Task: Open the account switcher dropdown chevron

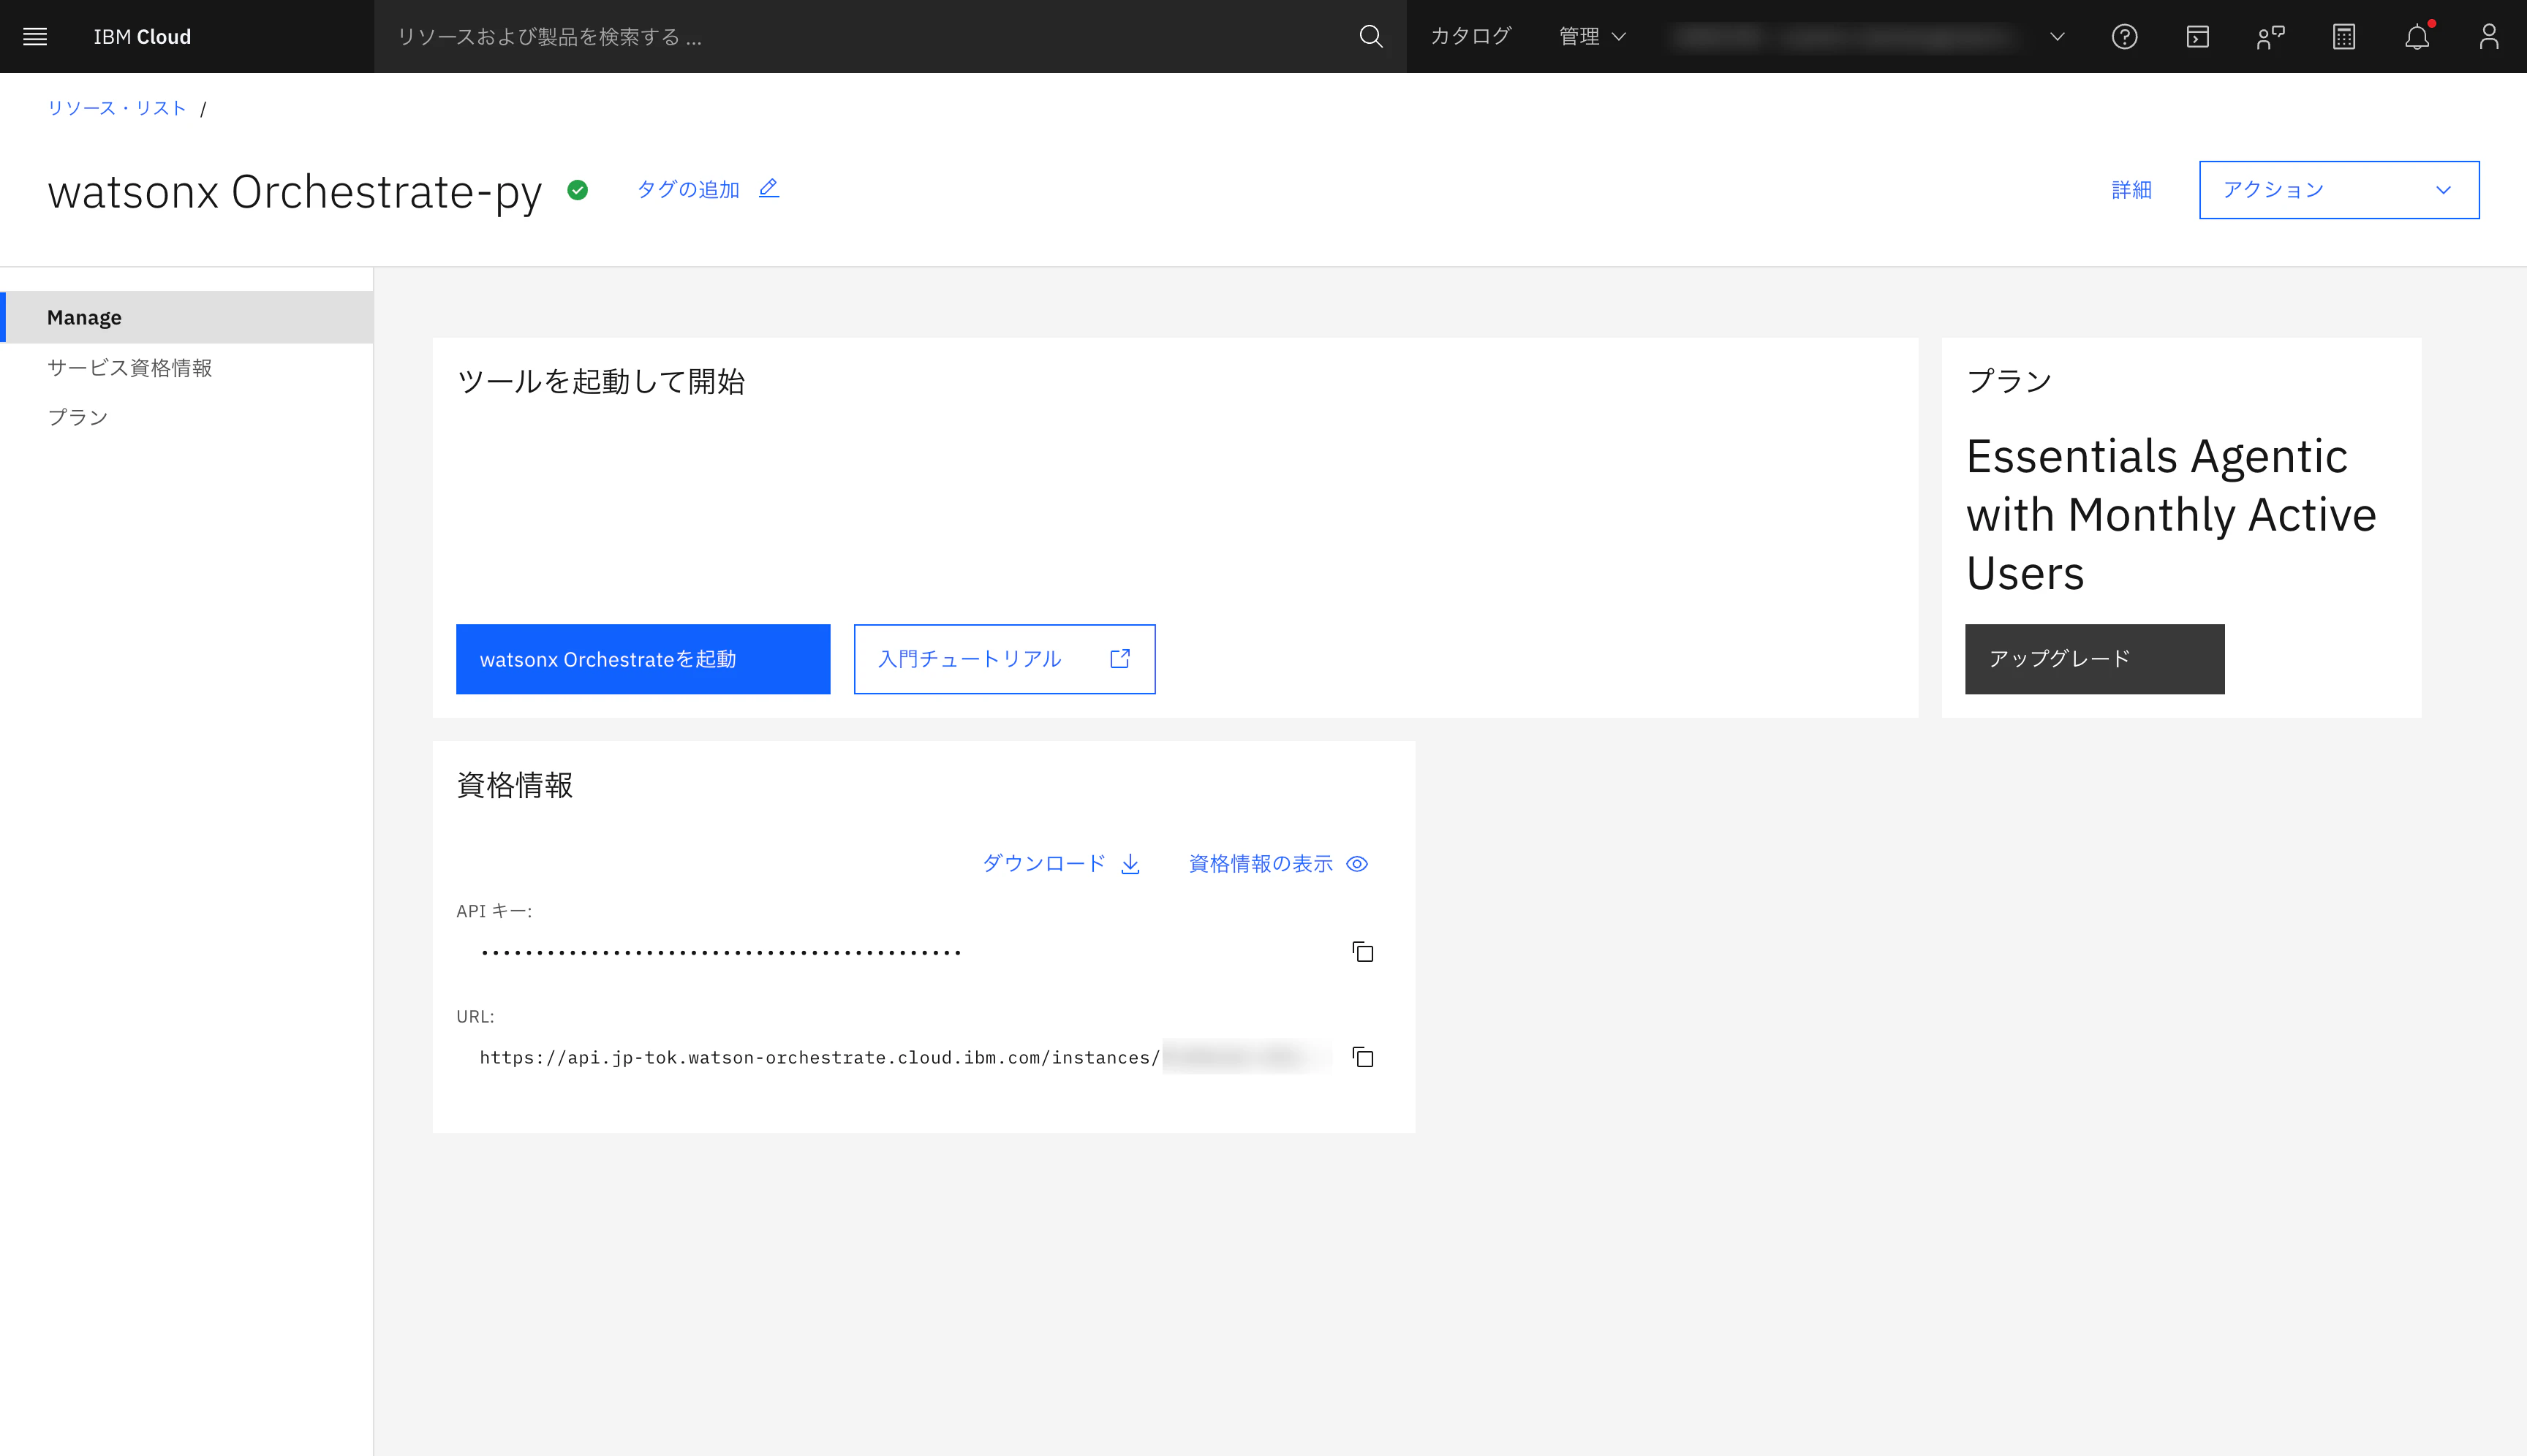Action: click(x=2057, y=37)
